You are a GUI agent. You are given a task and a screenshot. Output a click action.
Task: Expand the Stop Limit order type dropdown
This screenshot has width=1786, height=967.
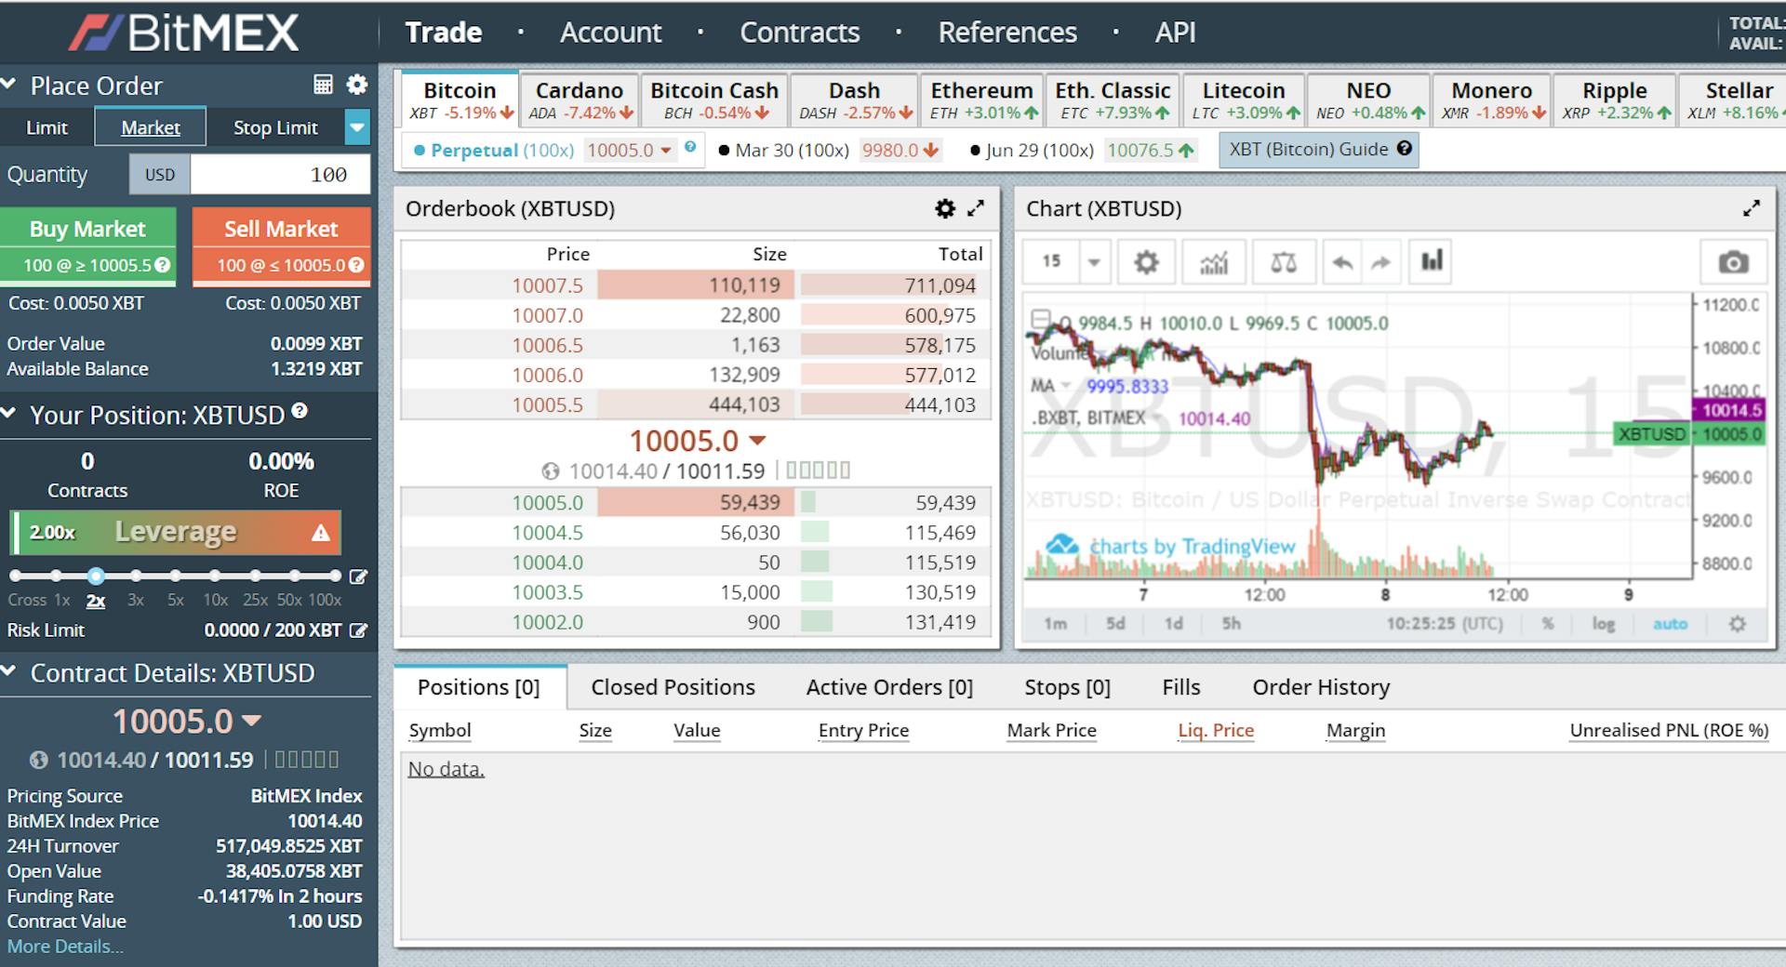point(356,127)
